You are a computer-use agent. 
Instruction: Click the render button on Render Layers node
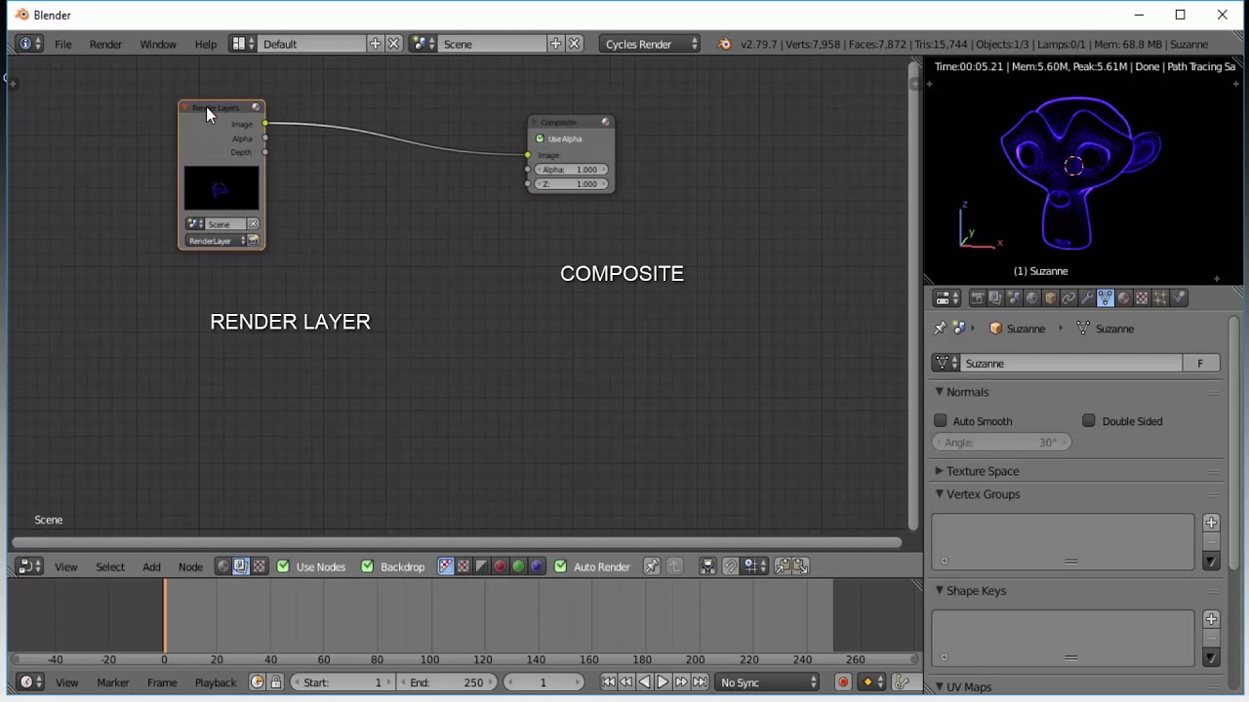tap(253, 241)
